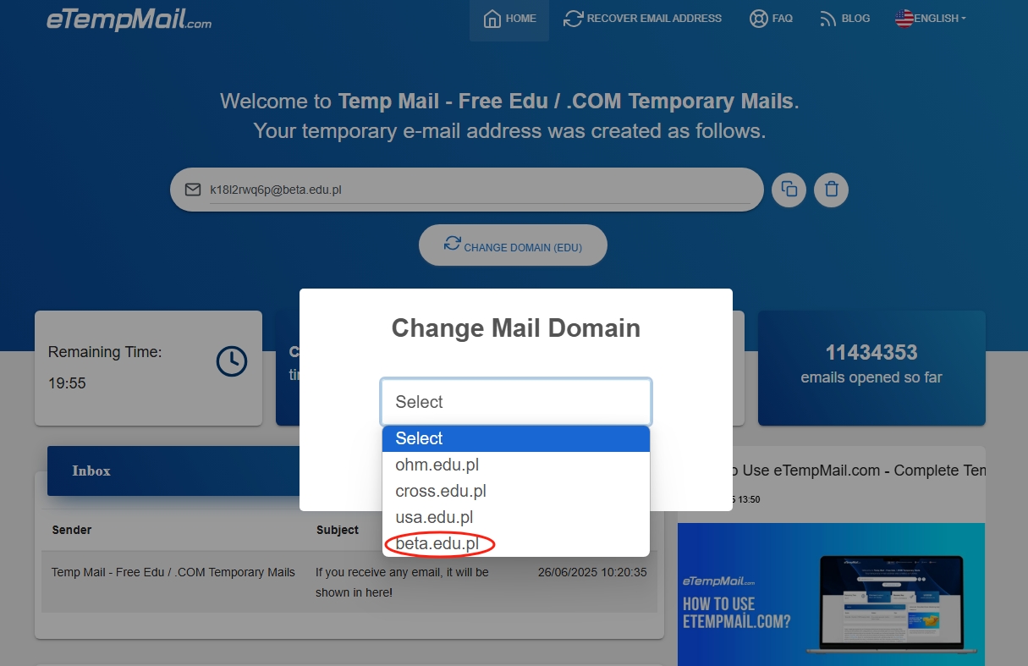Click the US flag language icon
Screen dimensions: 1028x666
pyautogui.click(x=904, y=19)
